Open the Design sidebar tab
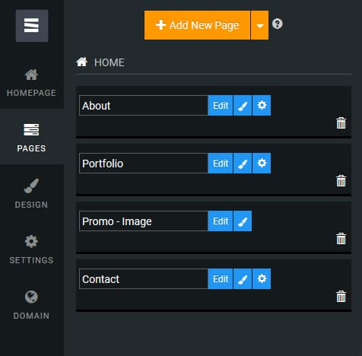 tap(31, 193)
